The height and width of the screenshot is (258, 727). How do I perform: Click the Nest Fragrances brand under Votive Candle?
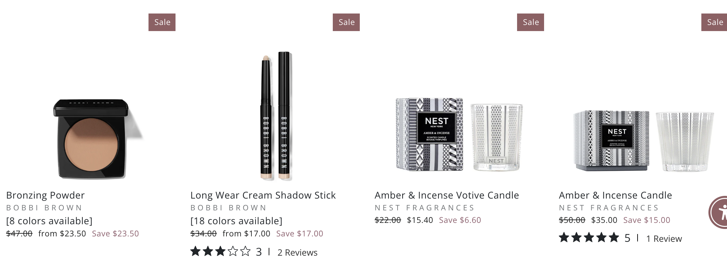tap(425, 208)
